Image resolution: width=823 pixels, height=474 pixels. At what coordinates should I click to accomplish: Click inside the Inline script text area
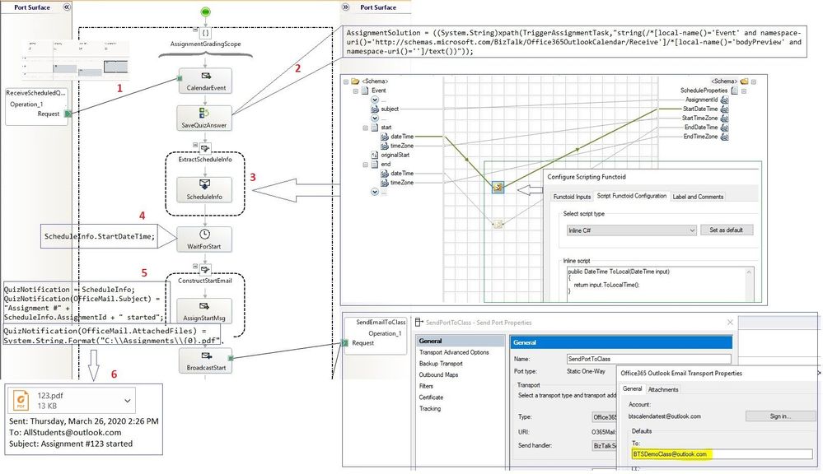[x=656, y=284]
